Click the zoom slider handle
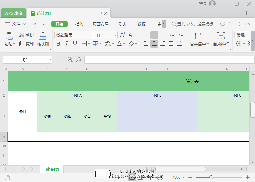 [x=211, y=177]
